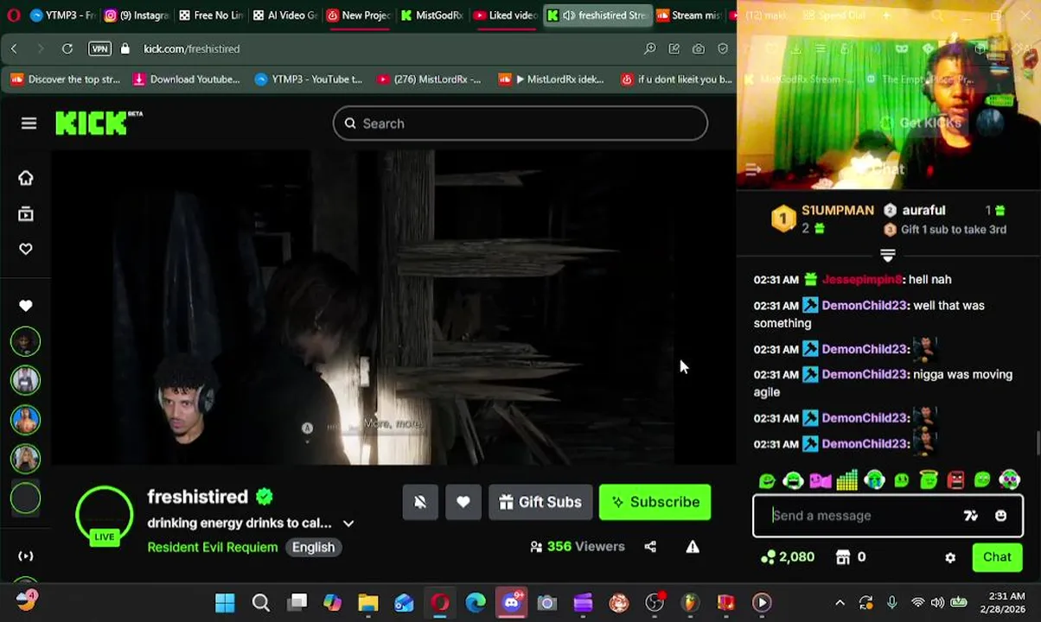
Task: Open Opera menu logo icon
Action: (x=13, y=15)
